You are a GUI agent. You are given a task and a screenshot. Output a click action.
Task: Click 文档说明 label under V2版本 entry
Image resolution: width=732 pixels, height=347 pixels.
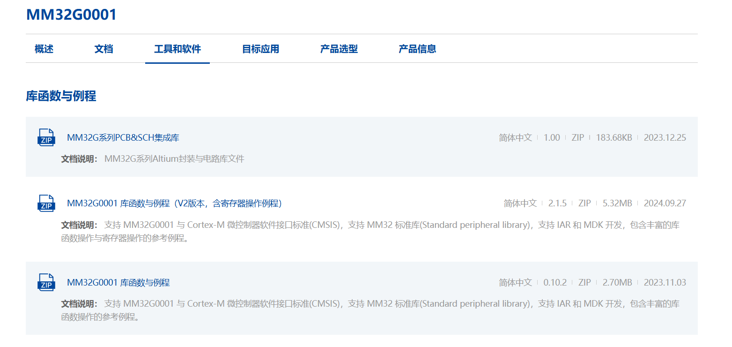pos(79,225)
